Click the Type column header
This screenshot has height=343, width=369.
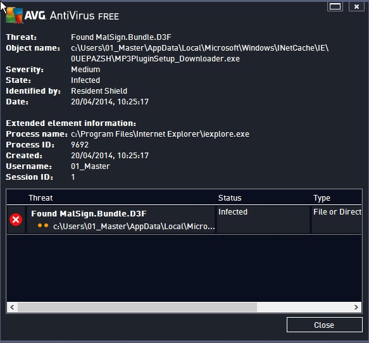[322, 198]
